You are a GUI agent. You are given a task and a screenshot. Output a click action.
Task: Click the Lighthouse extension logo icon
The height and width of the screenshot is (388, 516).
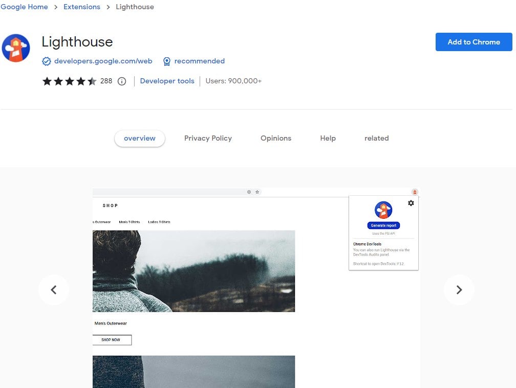[x=16, y=48]
